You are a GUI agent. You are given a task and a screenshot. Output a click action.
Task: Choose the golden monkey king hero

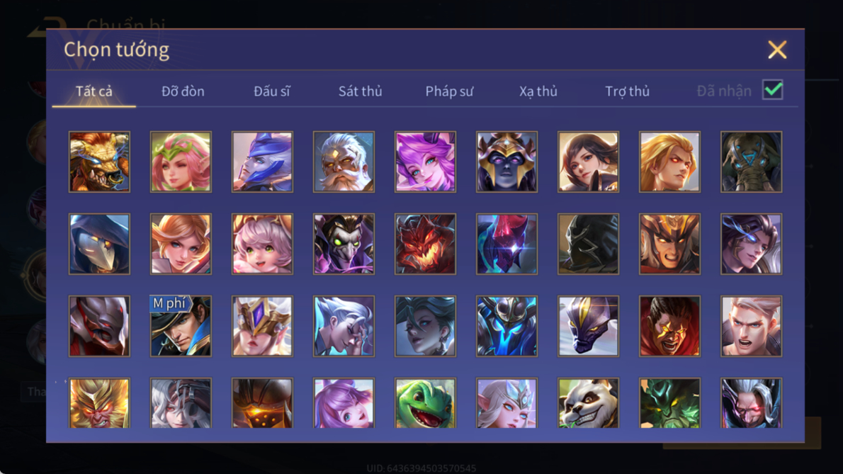pos(99,403)
